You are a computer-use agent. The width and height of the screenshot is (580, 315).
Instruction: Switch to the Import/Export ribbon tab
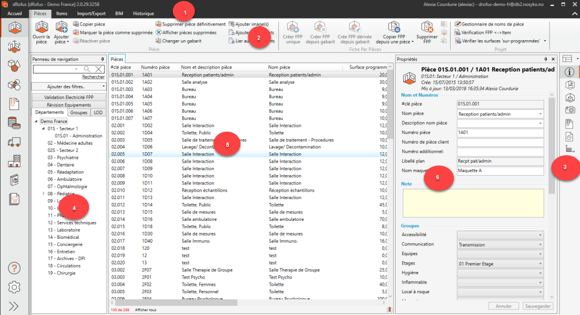(91, 13)
